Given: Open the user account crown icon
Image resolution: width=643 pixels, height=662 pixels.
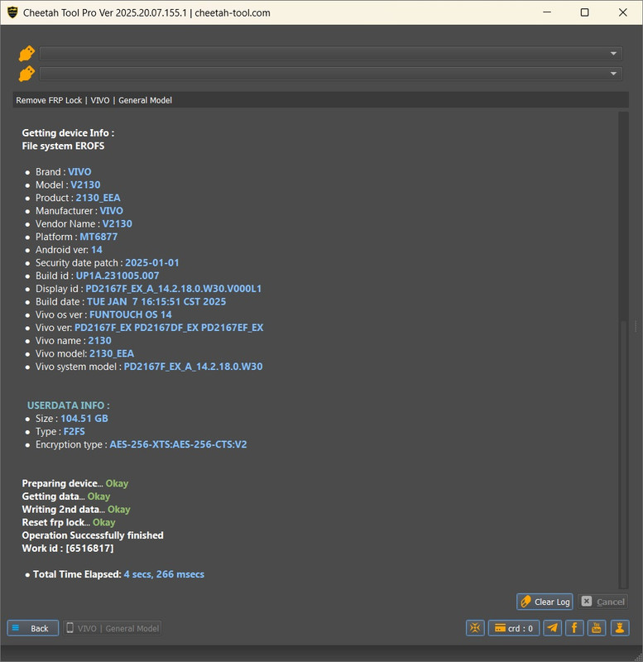Looking at the screenshot, I should click(619, 628).
